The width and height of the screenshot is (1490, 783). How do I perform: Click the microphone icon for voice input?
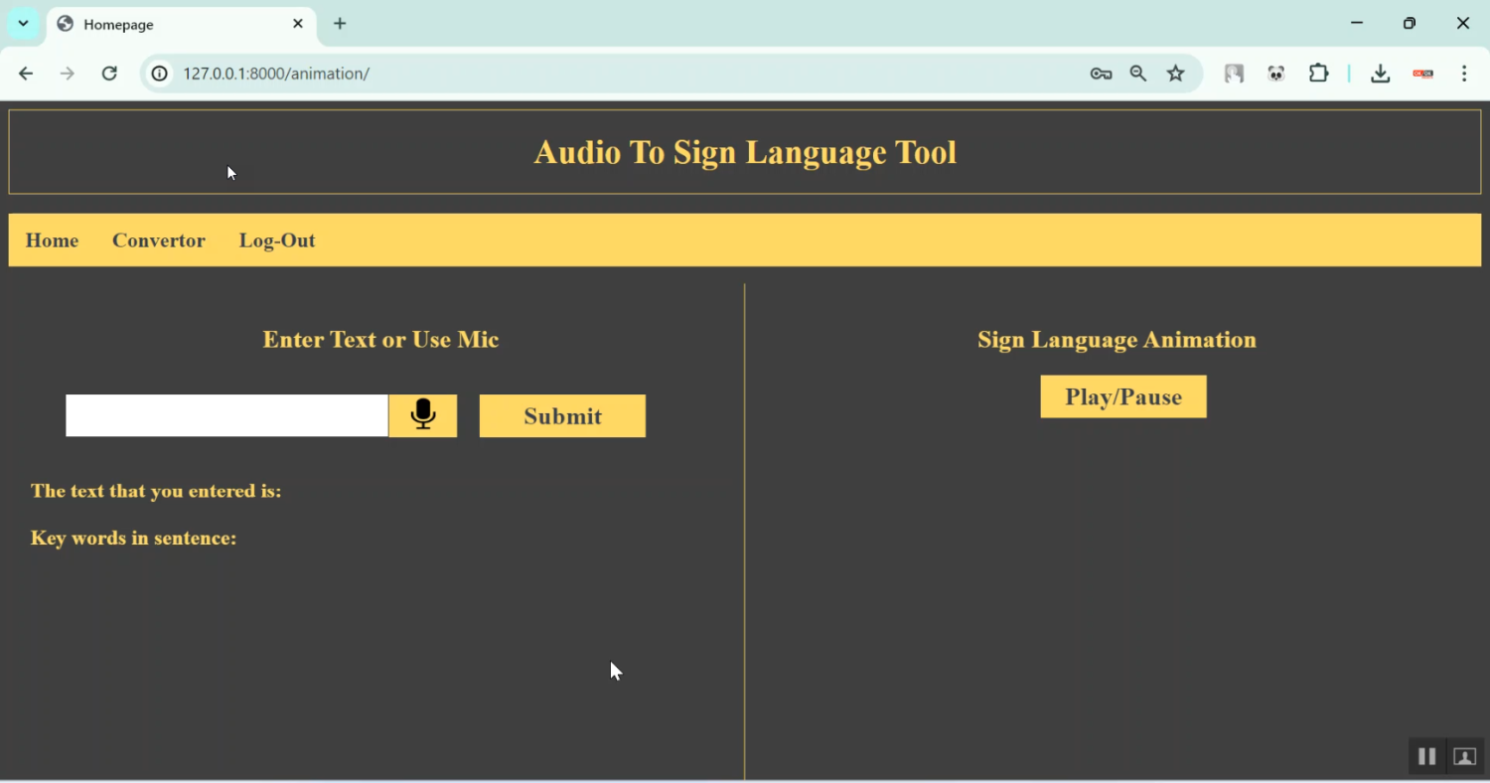click(x=423, y=415)
